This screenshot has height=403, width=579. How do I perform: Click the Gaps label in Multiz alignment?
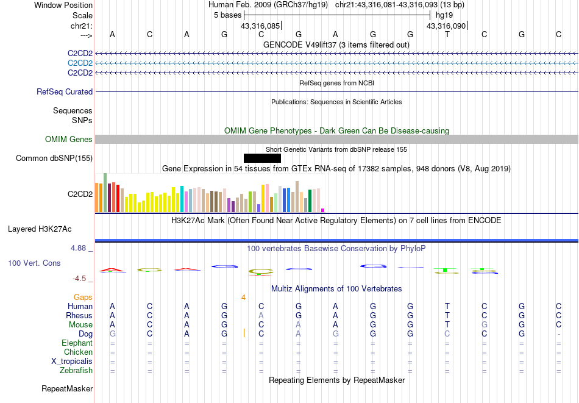click(x=83, y=298)
